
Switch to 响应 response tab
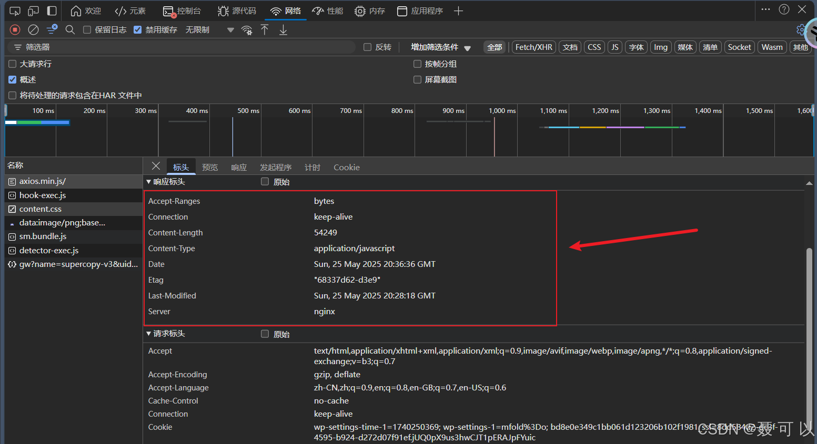point(239,167)
